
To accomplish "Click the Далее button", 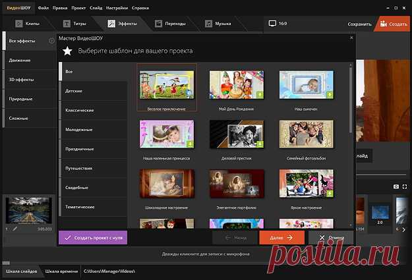I will 282,238.
